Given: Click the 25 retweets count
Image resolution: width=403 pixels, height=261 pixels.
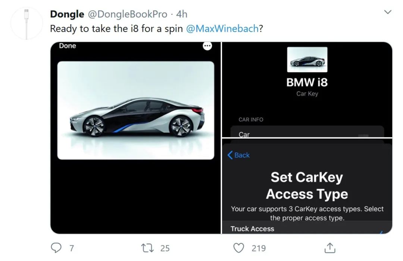Looking at the screenshot, I should (165, 248).
